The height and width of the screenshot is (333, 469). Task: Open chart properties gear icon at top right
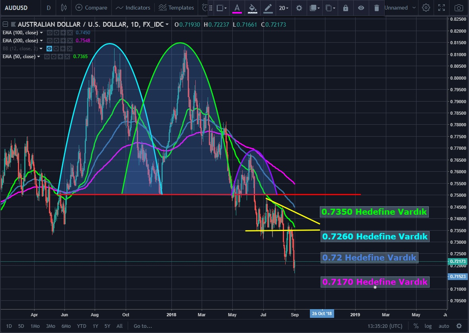(x=426, y=8)
